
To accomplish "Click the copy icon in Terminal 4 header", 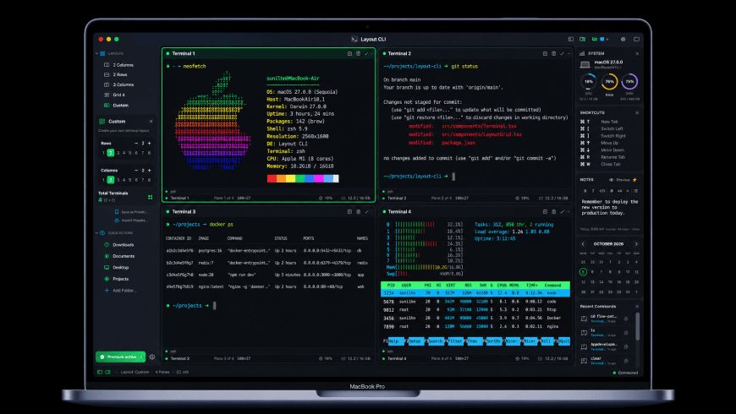I will tap(545, 211).
